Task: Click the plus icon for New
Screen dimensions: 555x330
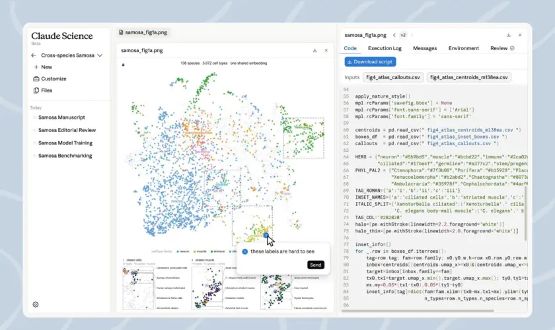Action: [36, 67]
